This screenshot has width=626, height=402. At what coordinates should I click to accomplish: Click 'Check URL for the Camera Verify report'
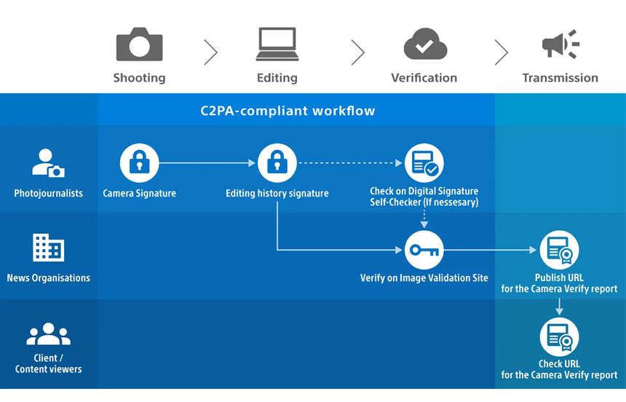pos(559,370)
